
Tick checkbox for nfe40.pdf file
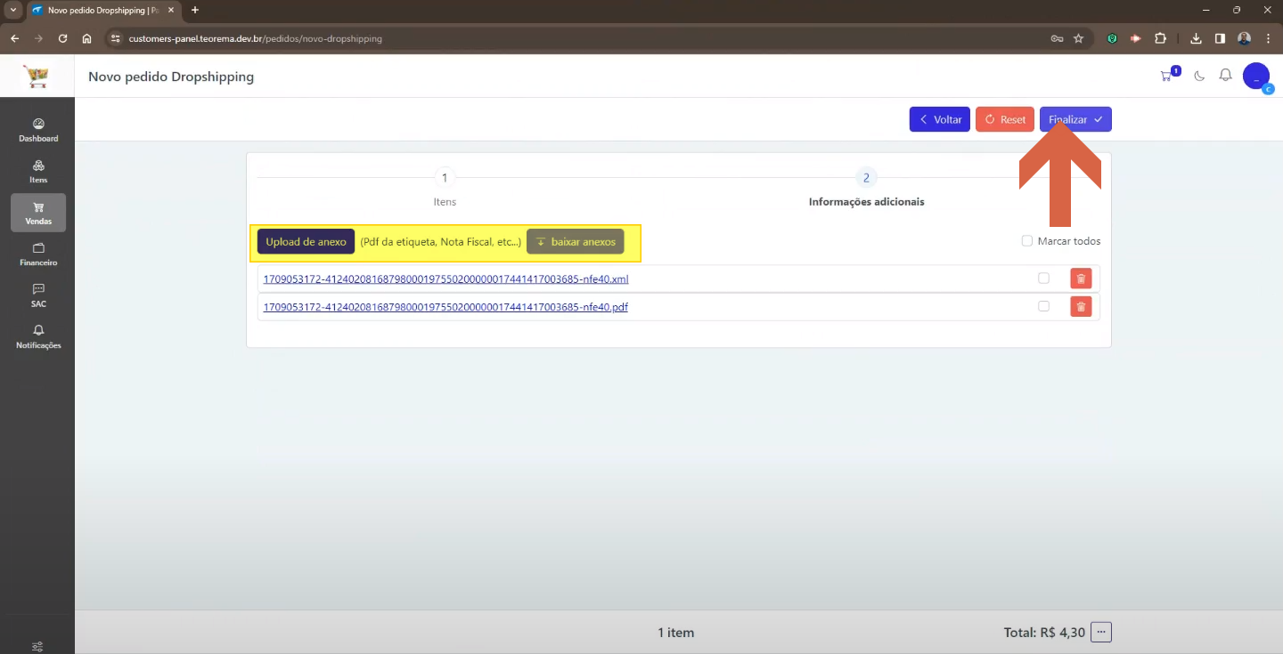(x=1043, y=306)
